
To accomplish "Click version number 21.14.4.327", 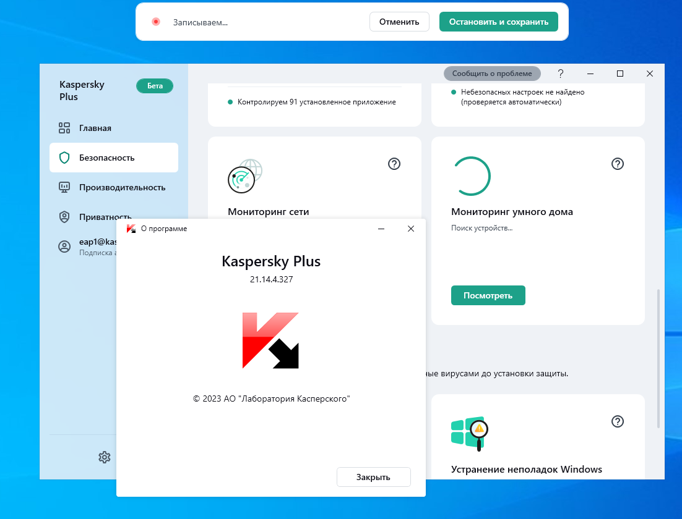I will point(272,279).
